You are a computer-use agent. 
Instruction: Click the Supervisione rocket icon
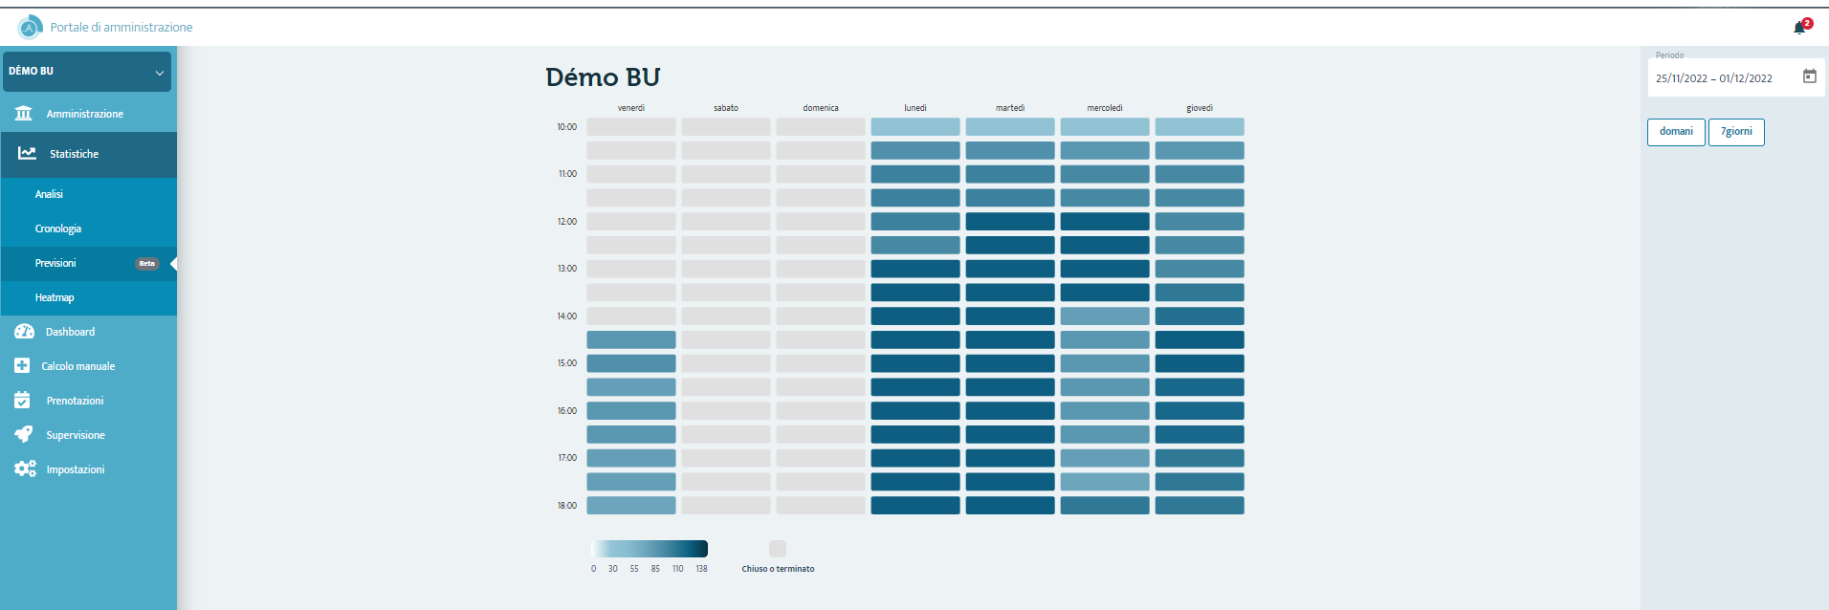[x=24, y=434]
